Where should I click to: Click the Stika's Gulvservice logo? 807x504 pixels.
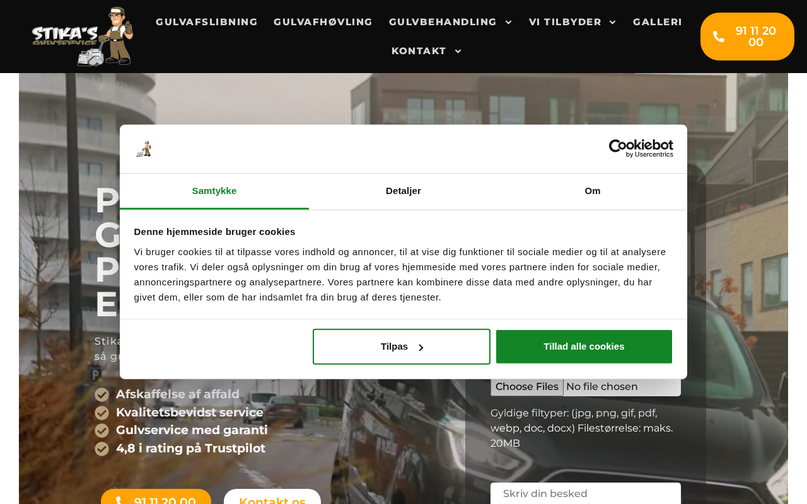(x=83, y=37)
